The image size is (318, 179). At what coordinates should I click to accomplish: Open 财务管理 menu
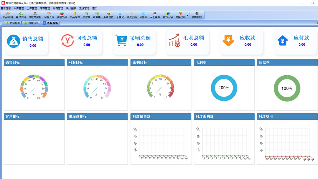58,8
